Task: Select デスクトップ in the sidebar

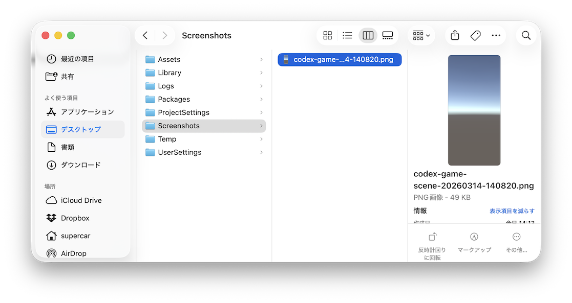Action: point(81,129)
